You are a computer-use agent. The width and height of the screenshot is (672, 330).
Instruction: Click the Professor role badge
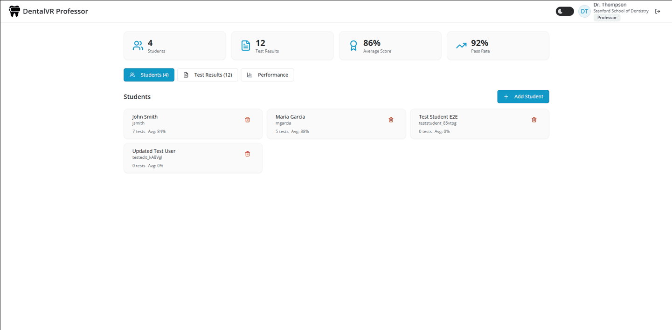[x=607, y=18]
